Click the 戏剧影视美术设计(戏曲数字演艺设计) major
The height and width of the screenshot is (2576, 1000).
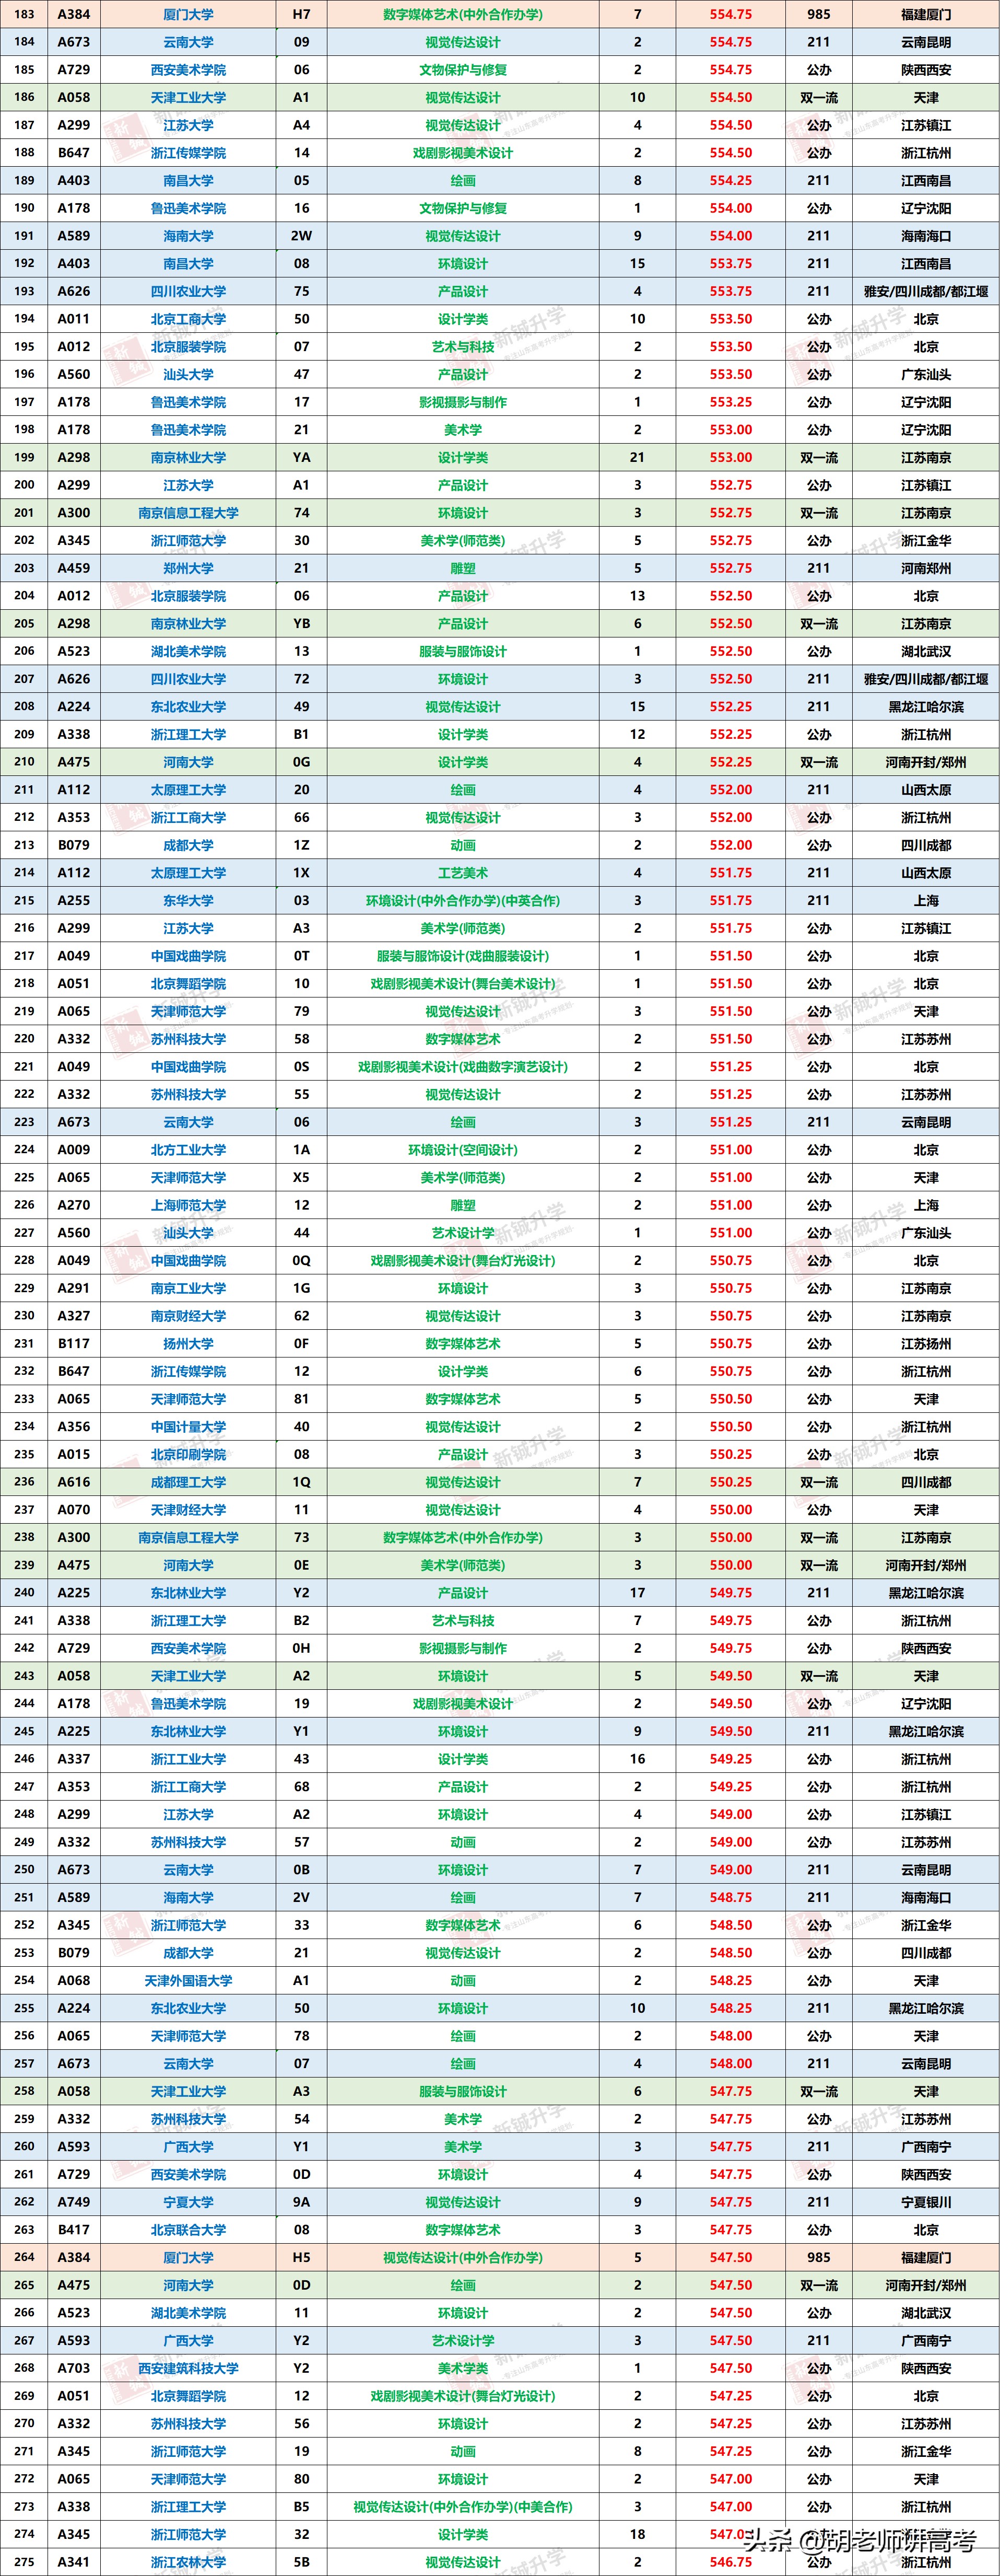pyautogui.click(x=463, y=1067)
